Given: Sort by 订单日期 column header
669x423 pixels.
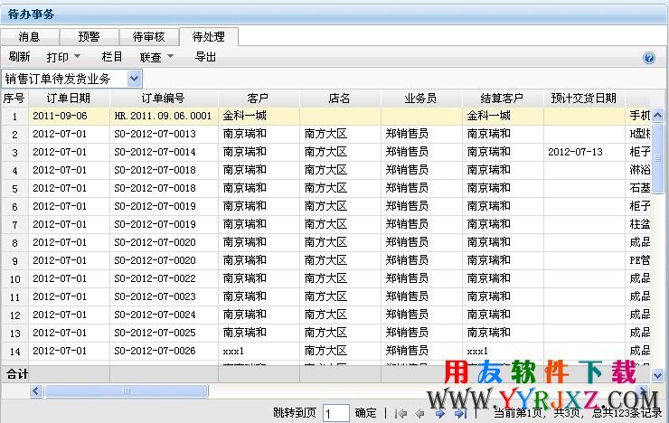Looking at the screenshot, I should (x=69, y=99).
